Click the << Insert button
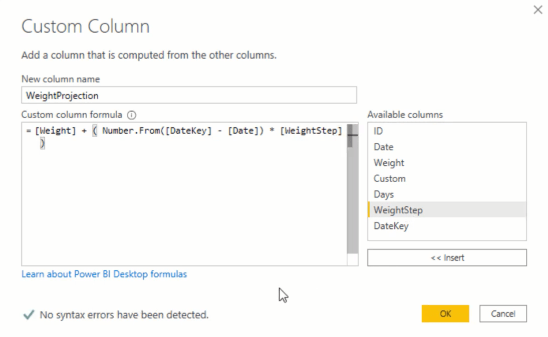Image resolution: width=548 pixels, height=337 pixels. click(447, 258)
